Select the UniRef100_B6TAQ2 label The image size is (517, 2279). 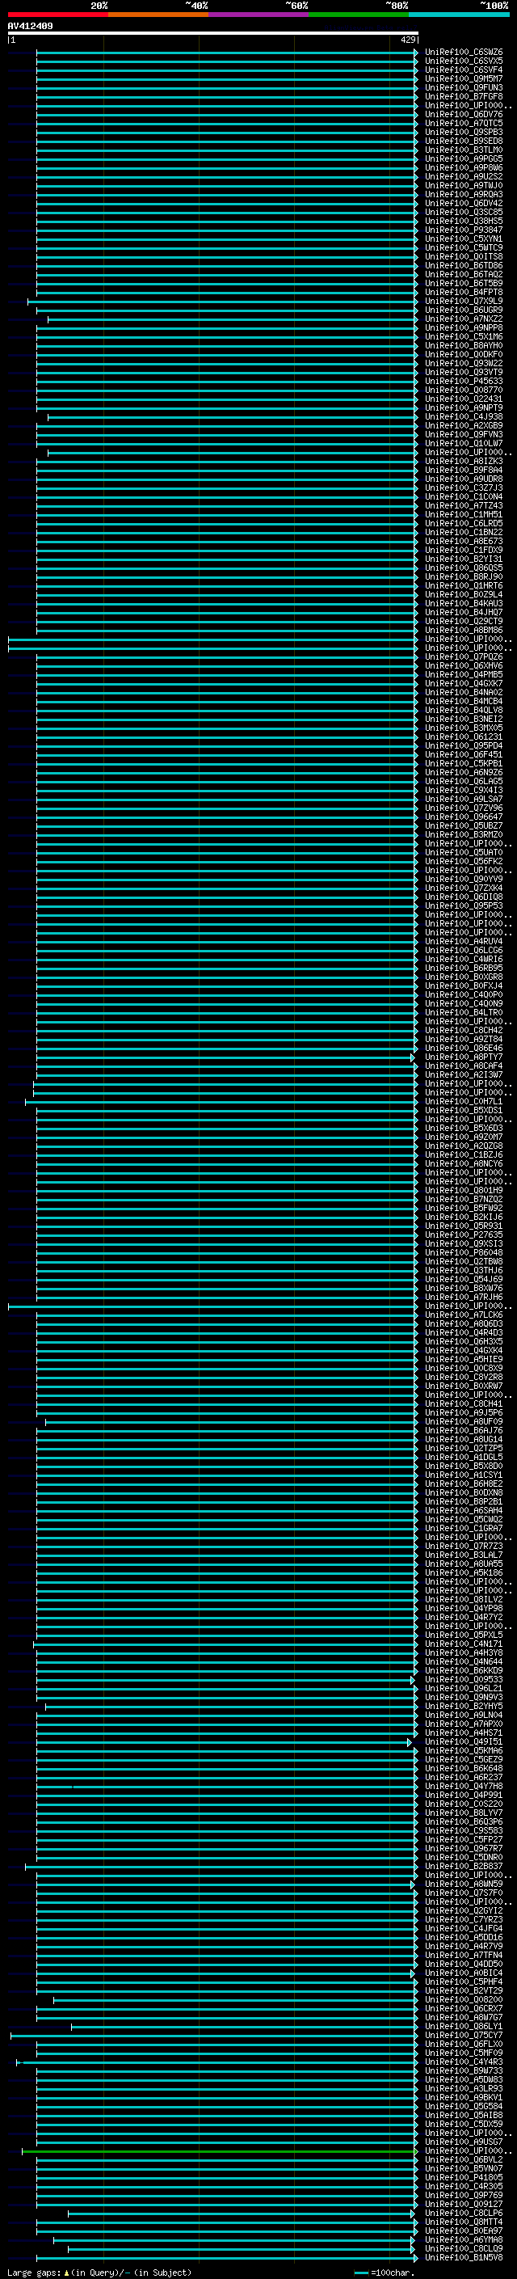pyautogui.click(x=464, y=274)
